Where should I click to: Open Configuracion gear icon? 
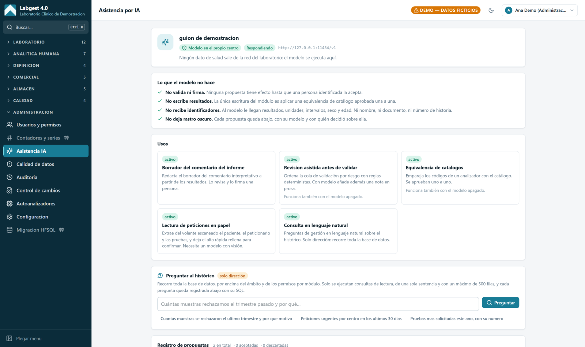[x=10, y=217]
